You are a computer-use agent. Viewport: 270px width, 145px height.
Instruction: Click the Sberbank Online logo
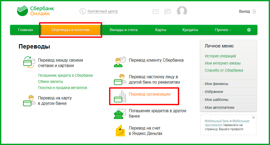point(35,11)
